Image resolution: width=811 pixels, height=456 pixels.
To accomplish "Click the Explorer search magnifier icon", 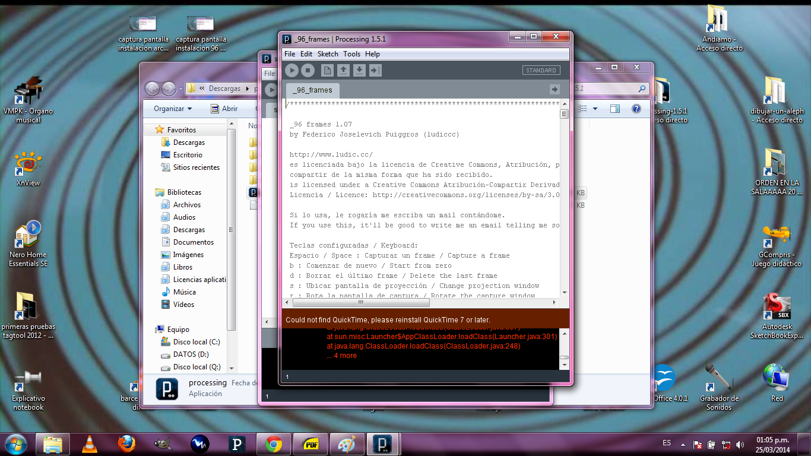I will (x=642, y=88).
